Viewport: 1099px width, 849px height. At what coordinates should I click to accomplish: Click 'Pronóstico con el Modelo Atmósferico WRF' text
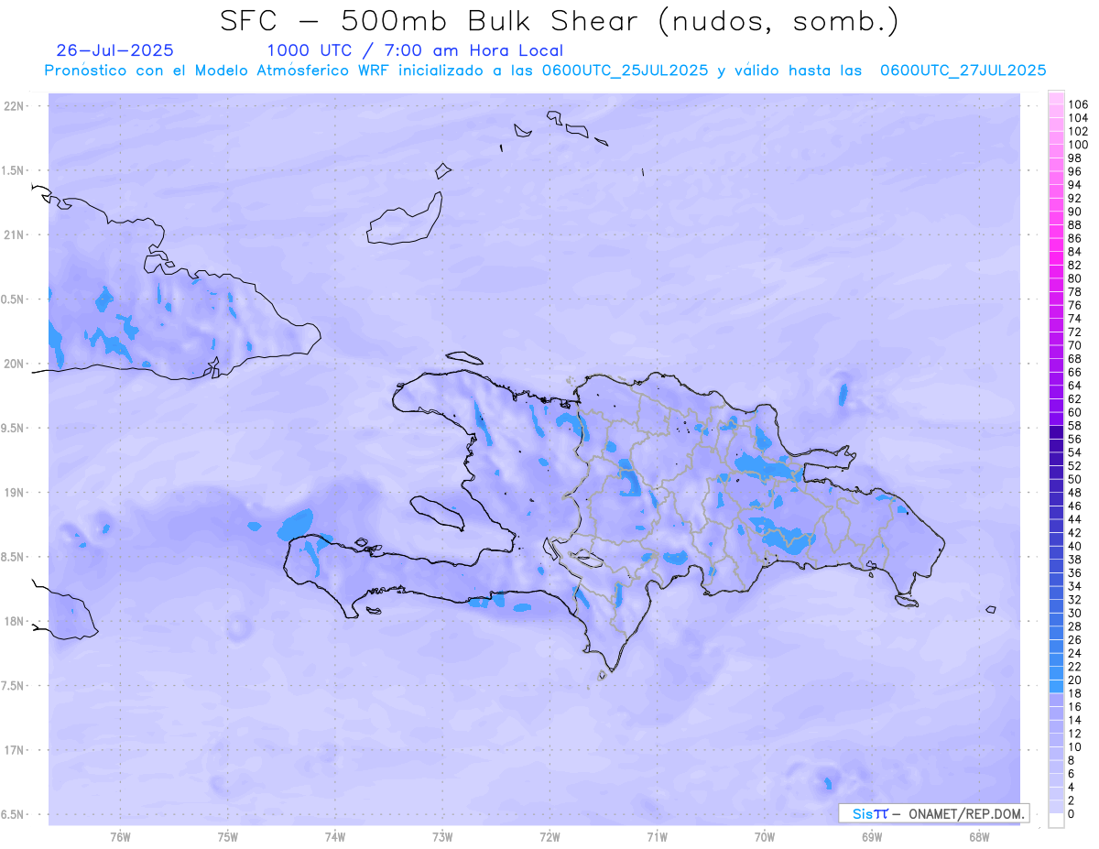coord(217,71)
